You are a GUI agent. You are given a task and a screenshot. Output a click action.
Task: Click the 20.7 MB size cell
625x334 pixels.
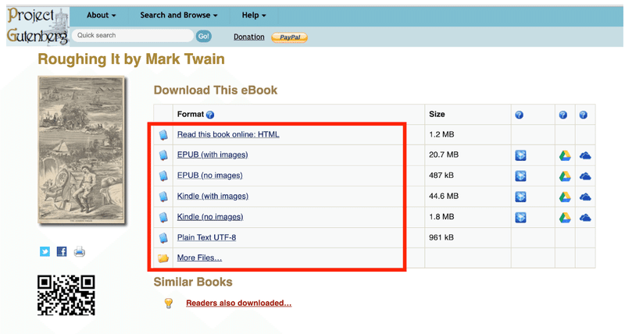coord(467,155)
